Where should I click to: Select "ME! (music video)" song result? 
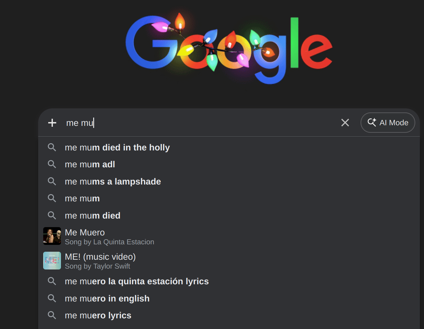point(100,257)
